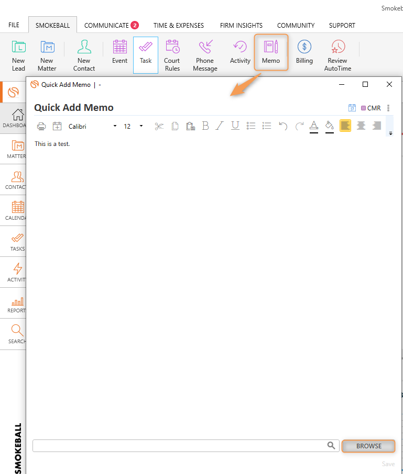Switch to the SMOKEBALL tab
The height and width of the screenshot is (474, 403).
[53, 25]
